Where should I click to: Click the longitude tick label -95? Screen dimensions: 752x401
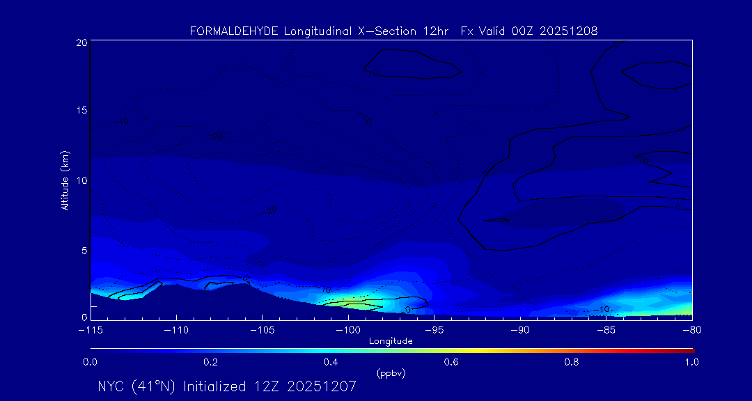tap(434, 331)
